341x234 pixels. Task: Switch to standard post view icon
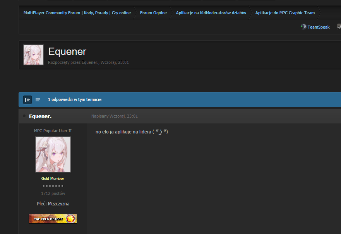click(27, 100)
